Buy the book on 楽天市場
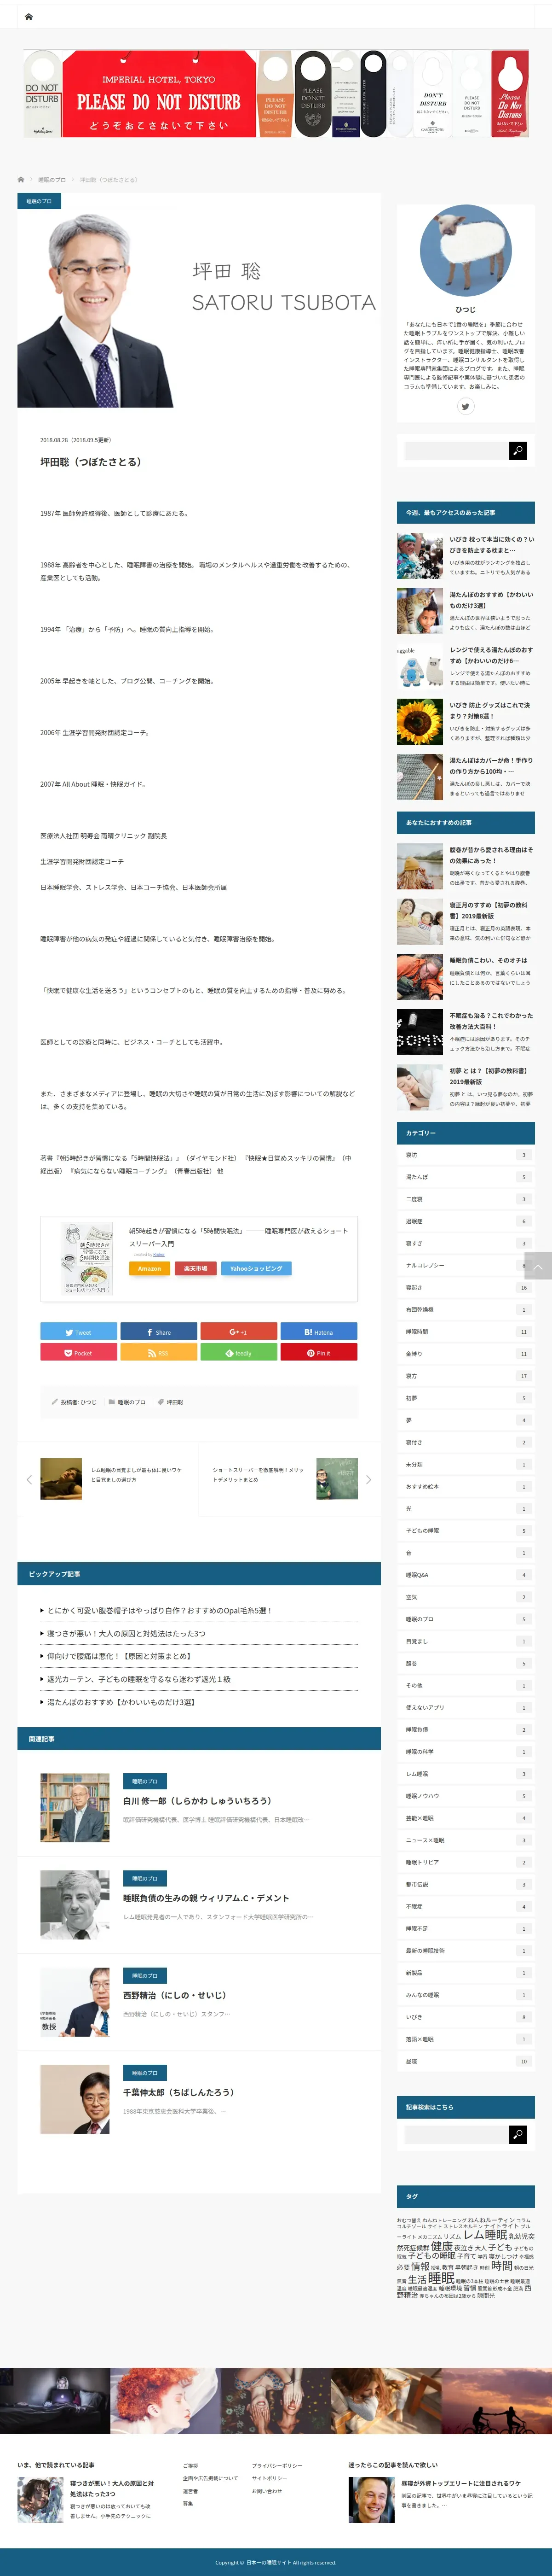 point(195,1268)
